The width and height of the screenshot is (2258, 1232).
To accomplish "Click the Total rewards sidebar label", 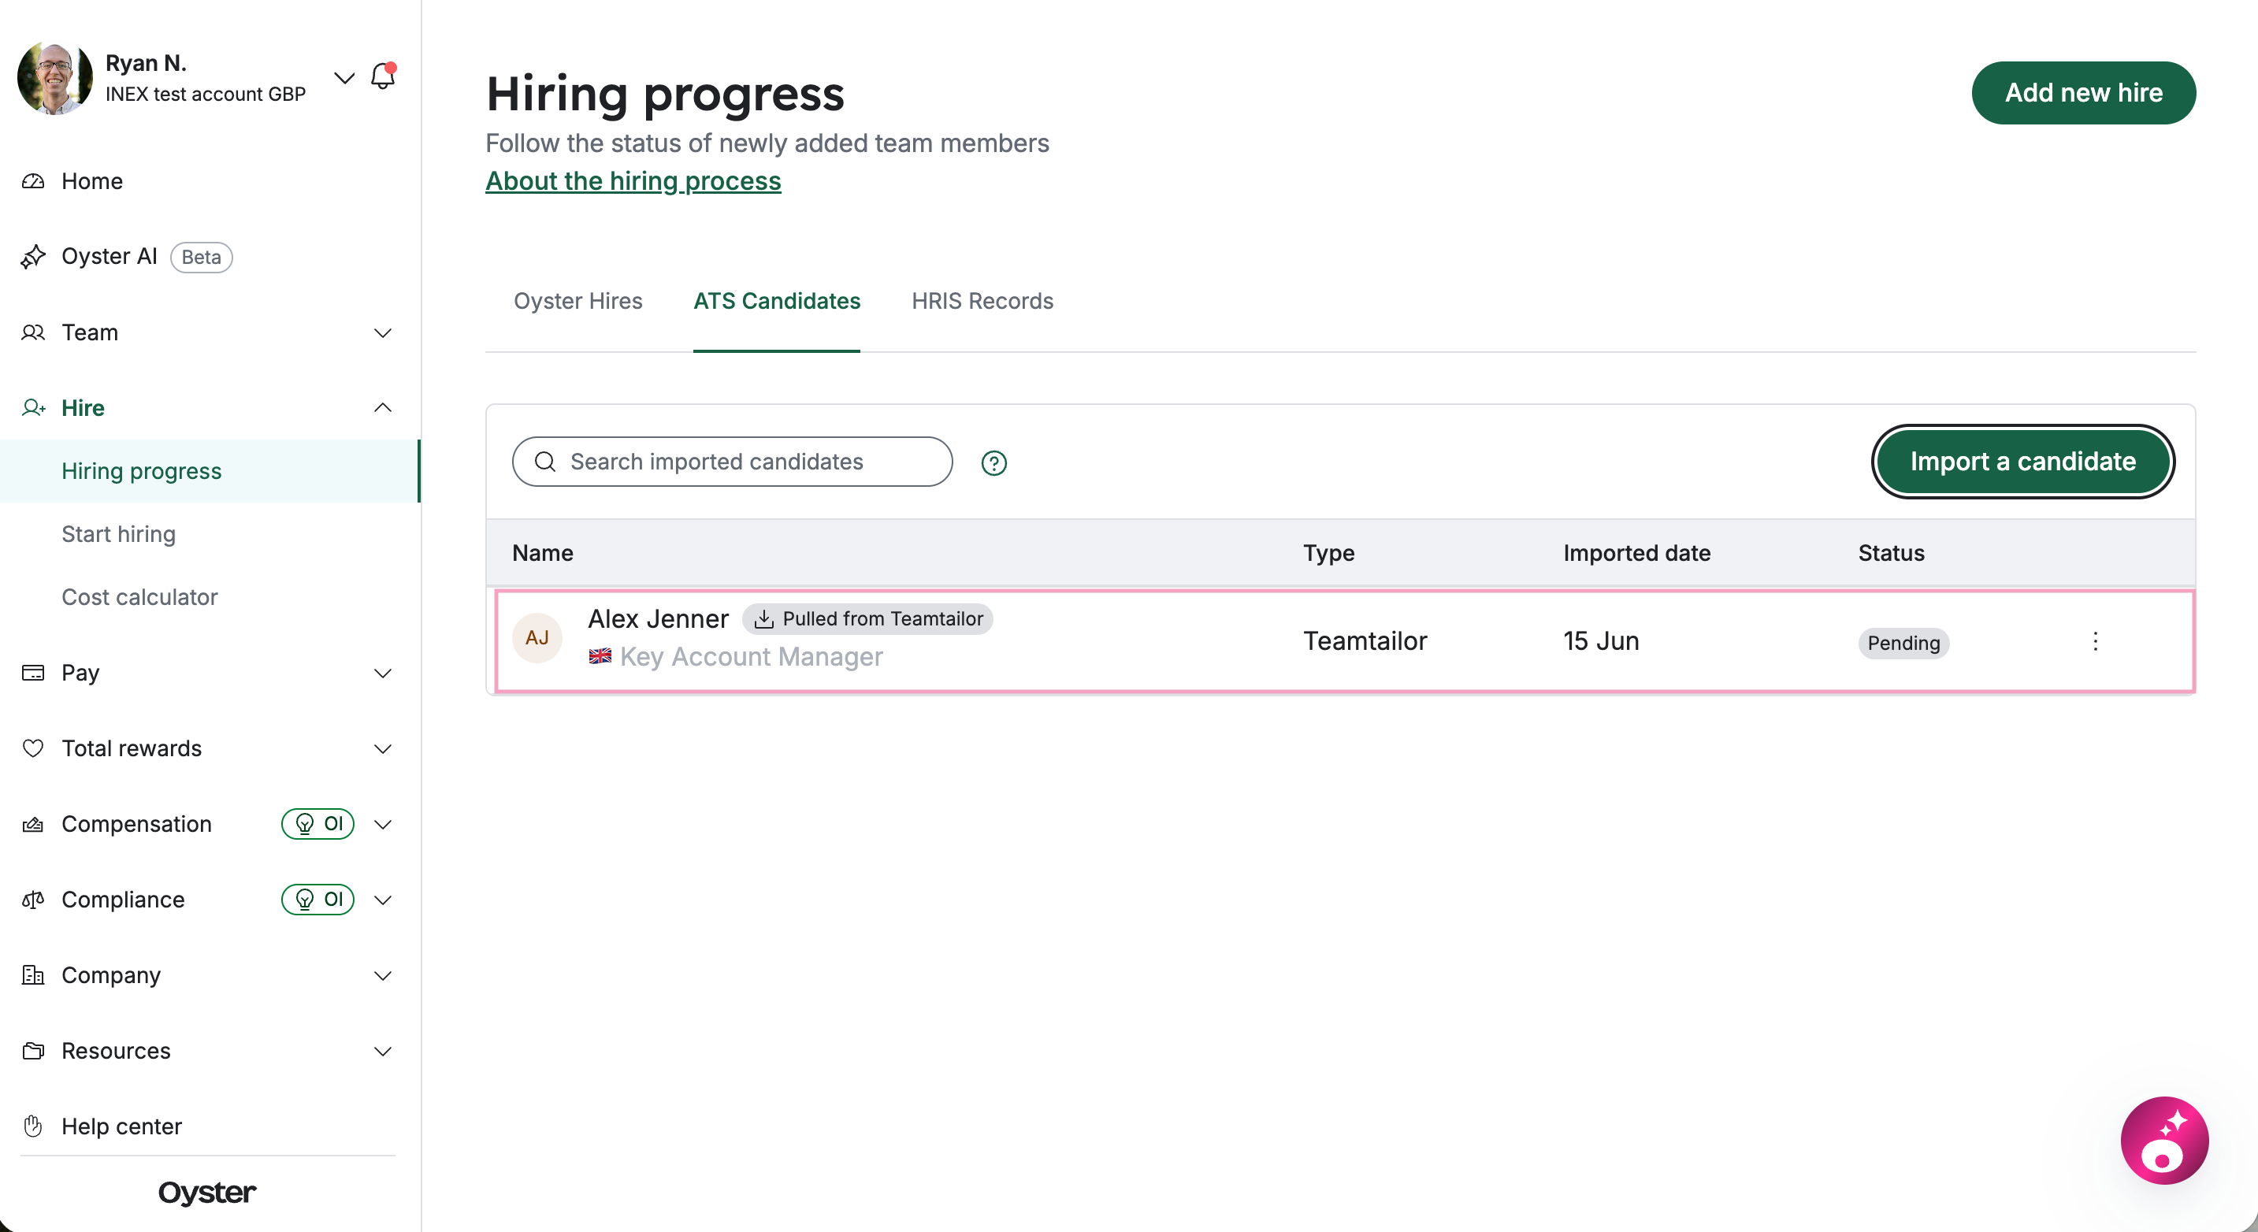I will (132, 748).
